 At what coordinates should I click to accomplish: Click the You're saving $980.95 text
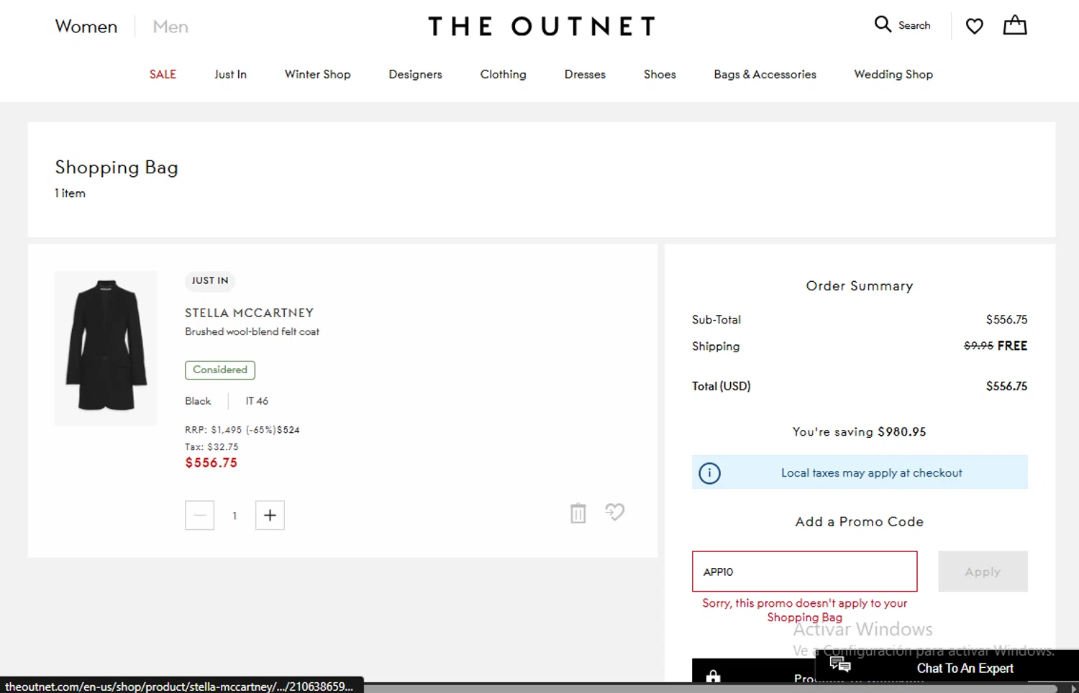point(859,431)
